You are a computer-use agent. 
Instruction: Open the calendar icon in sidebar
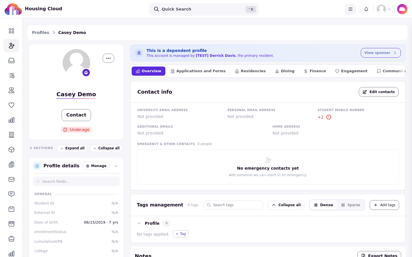coord(11,209)
